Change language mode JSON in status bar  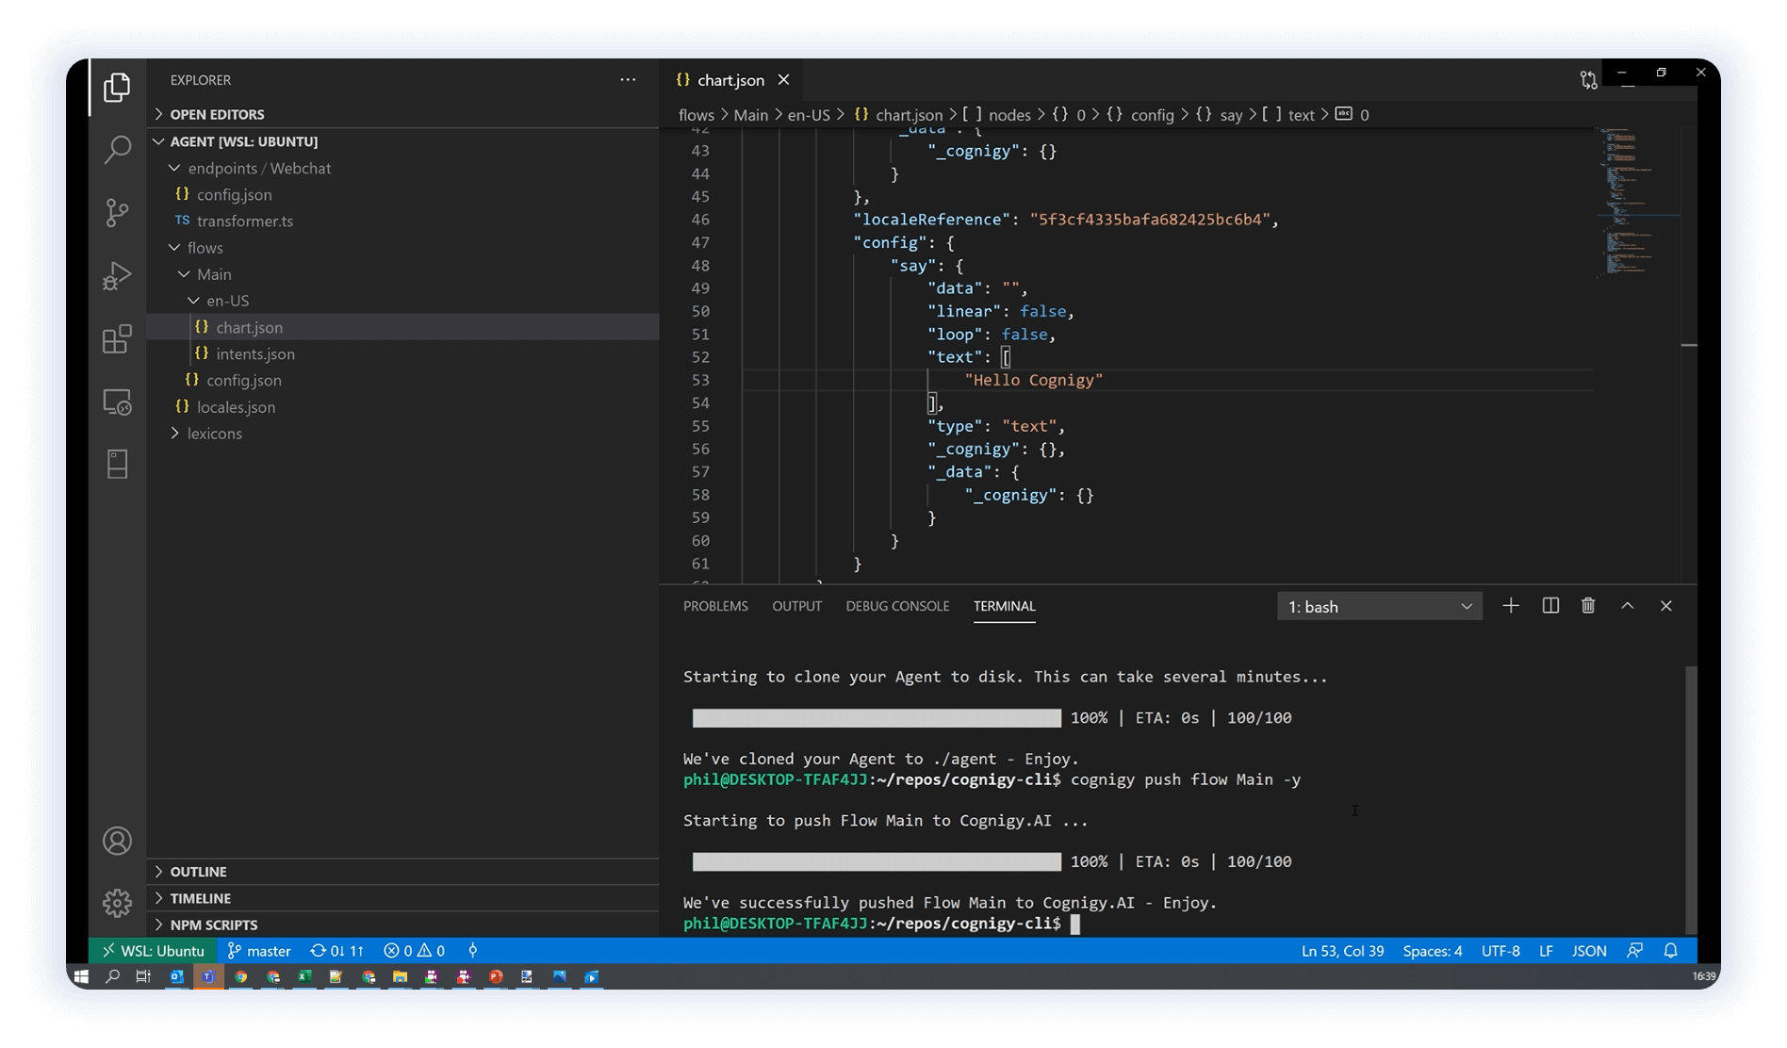[1589, 951]
